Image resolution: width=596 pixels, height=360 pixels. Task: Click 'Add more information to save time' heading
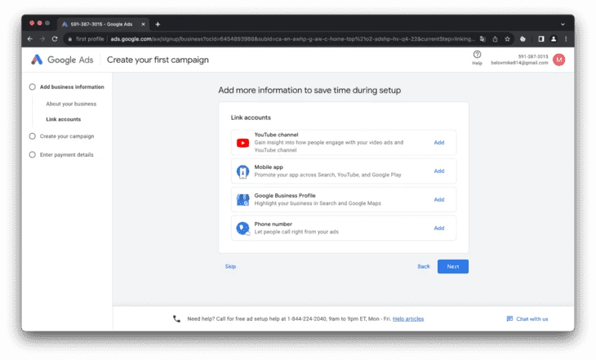click(x=309, y=90)
